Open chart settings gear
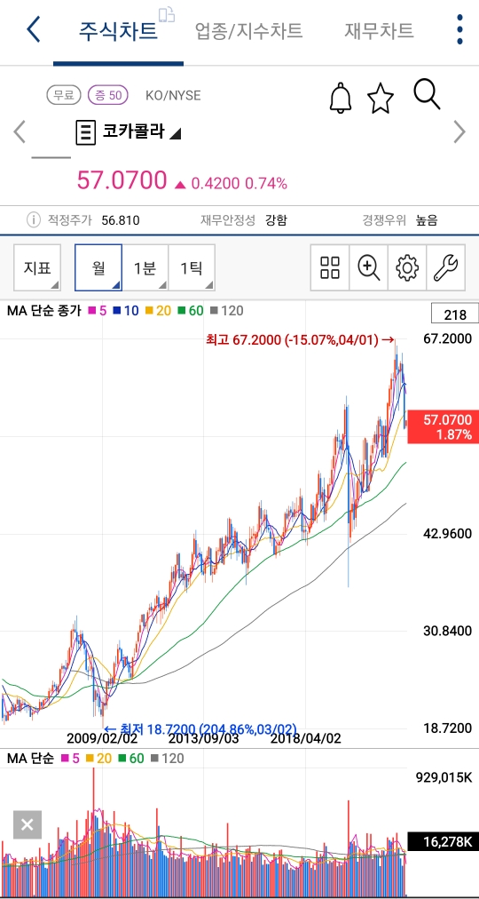 pos(407,267)
